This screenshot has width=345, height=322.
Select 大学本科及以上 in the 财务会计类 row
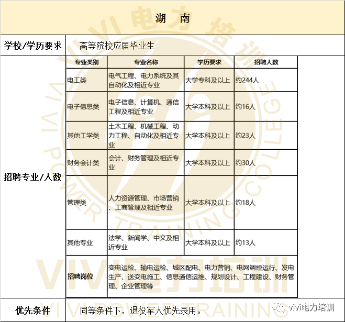coord(209,163)
